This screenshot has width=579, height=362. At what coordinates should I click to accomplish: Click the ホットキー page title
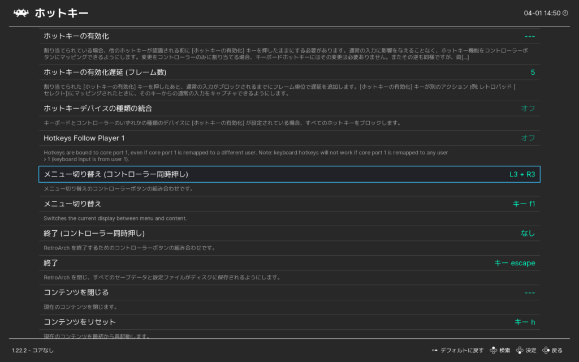[x=61, y=13]
